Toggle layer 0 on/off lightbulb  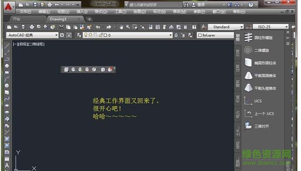(x=86, y=35)
